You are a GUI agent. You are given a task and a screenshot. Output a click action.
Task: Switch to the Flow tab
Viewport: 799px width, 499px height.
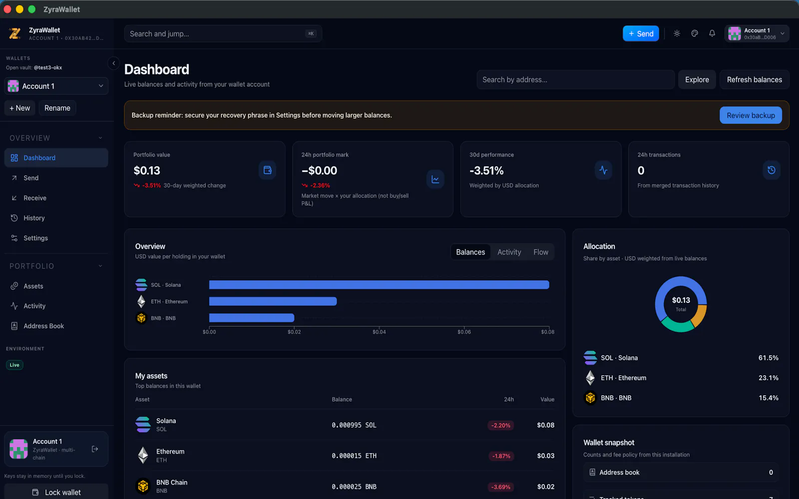pos(541,252)
